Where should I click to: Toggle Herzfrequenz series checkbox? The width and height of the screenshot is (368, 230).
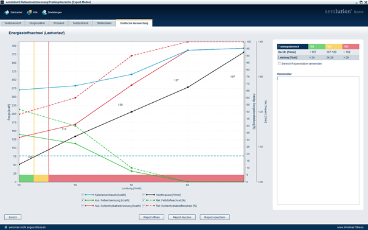coord(144,195)
